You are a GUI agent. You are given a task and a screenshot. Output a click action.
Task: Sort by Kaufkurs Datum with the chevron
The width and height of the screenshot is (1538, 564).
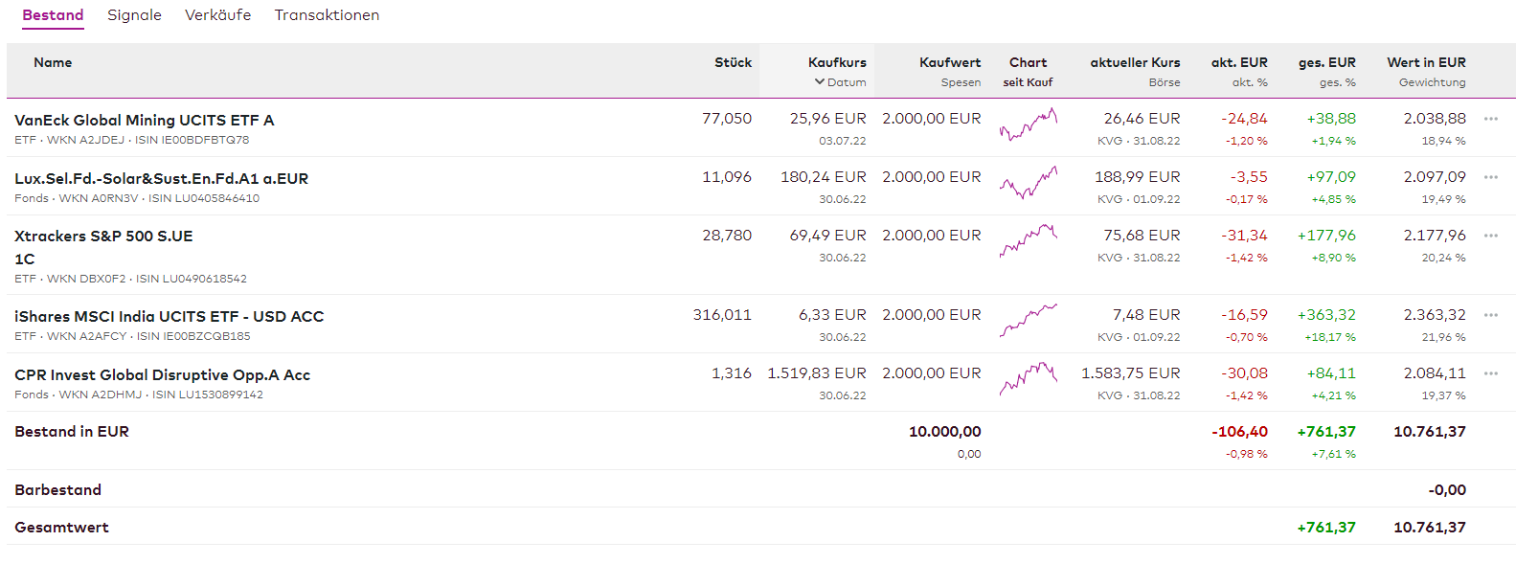point(820,82)
